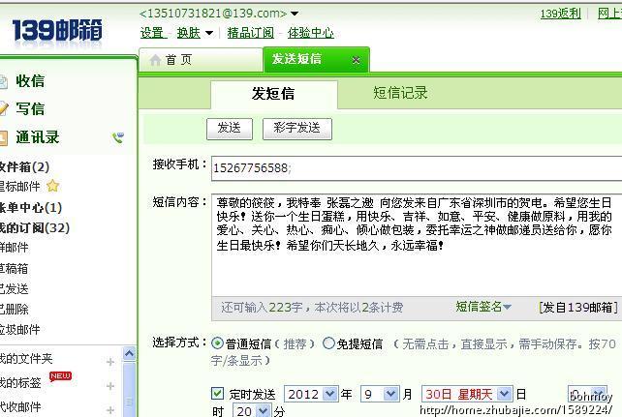This screenshot has width=622, height=417.
Task: Click the 写信 pencil icon
Action: tap(3, 108)
